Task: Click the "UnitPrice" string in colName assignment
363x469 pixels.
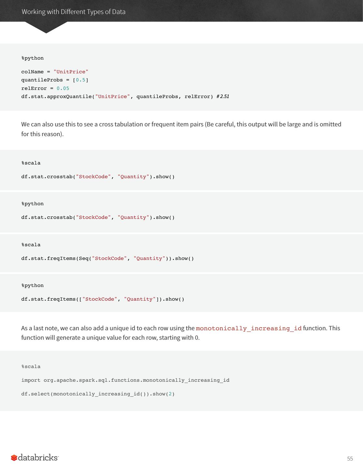Action: [x=71, y=72]
